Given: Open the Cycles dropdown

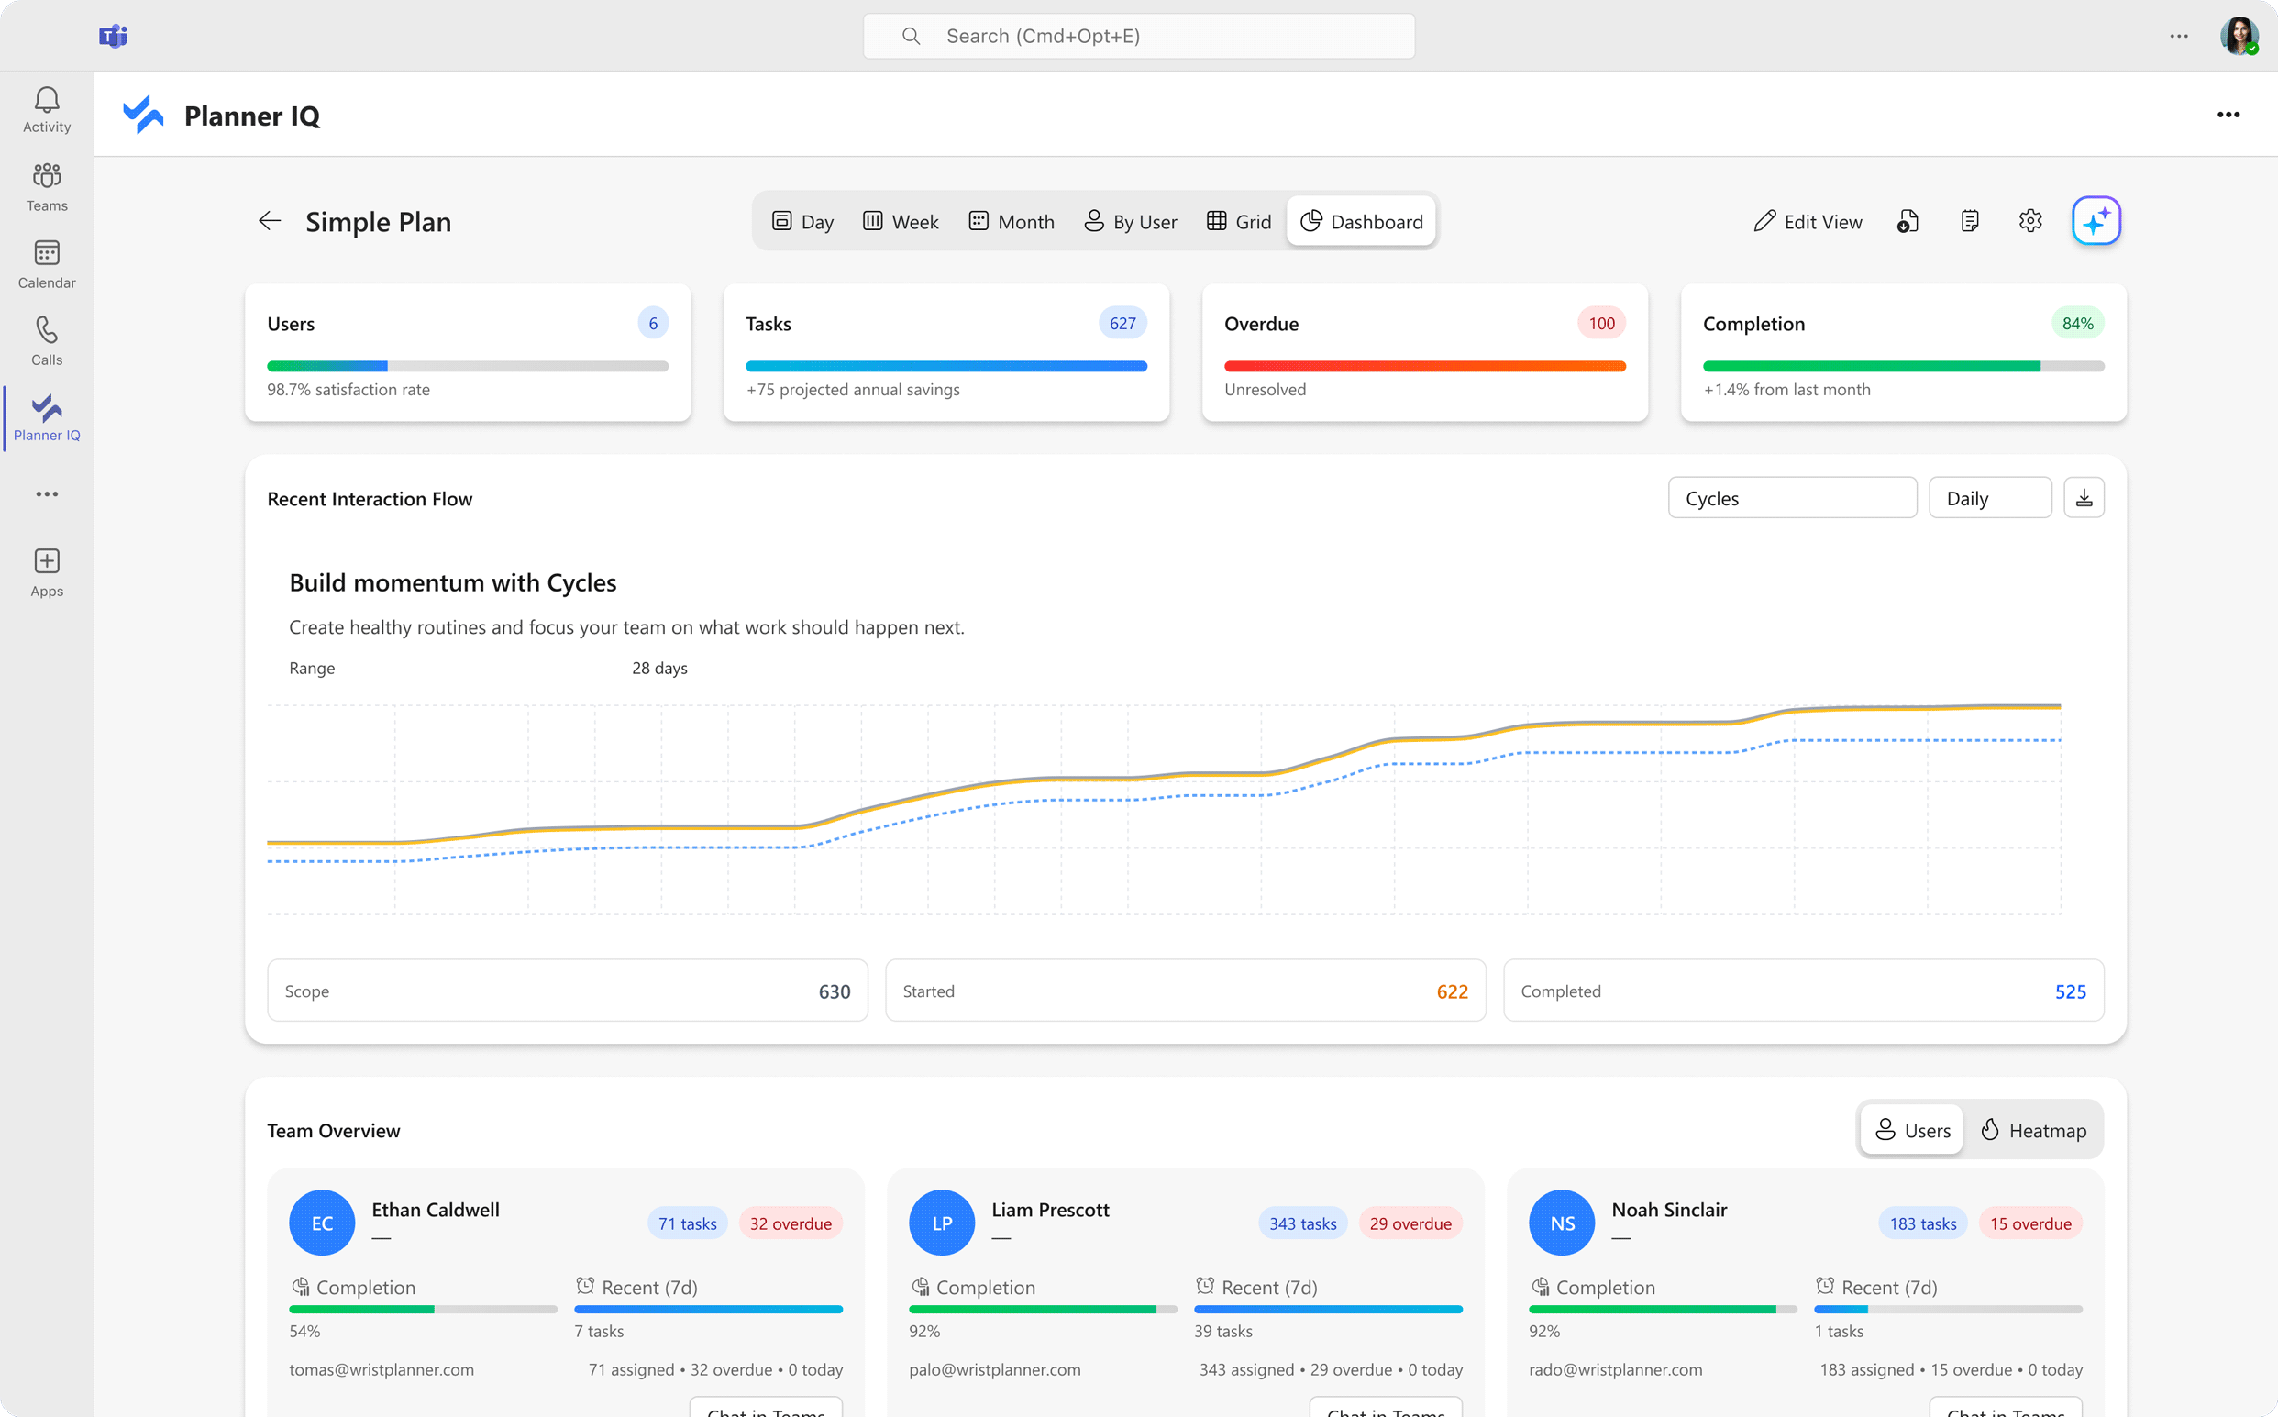Looking at the screenshot, I should click(1792, 498).
